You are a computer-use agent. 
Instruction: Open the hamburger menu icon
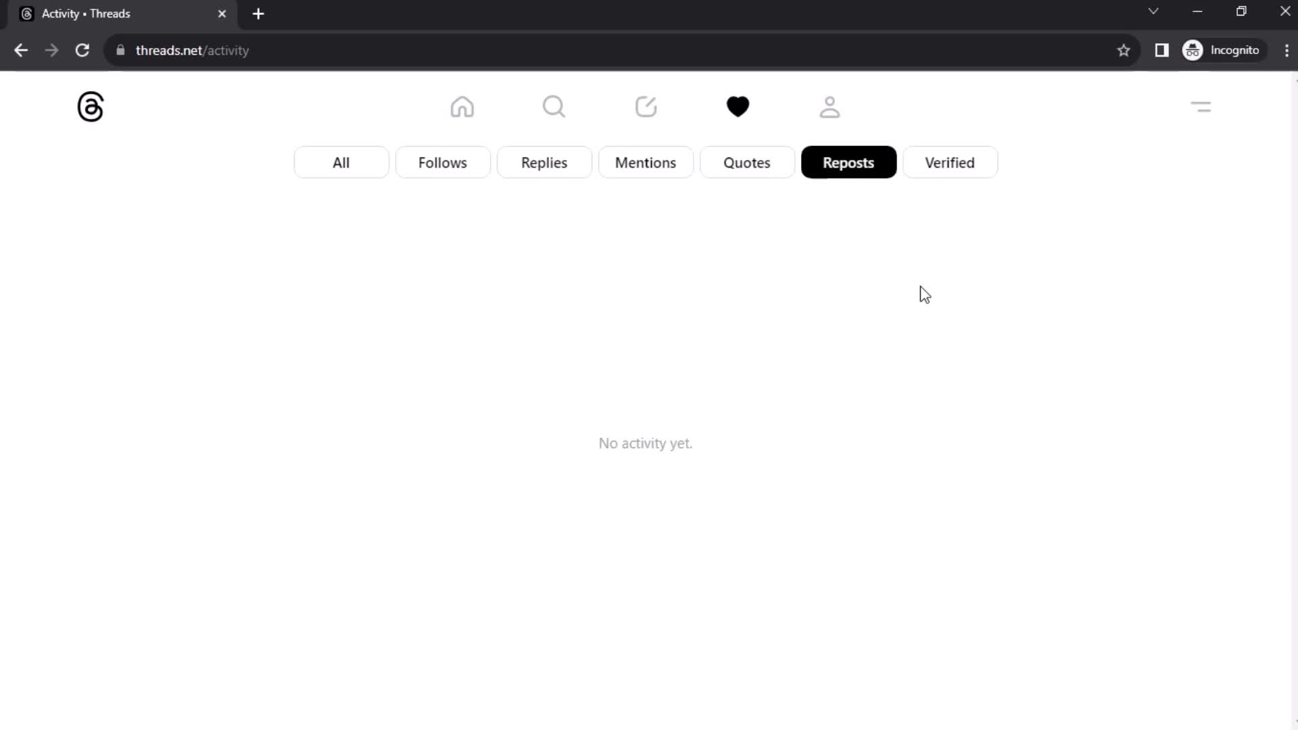coord(1203,107)
